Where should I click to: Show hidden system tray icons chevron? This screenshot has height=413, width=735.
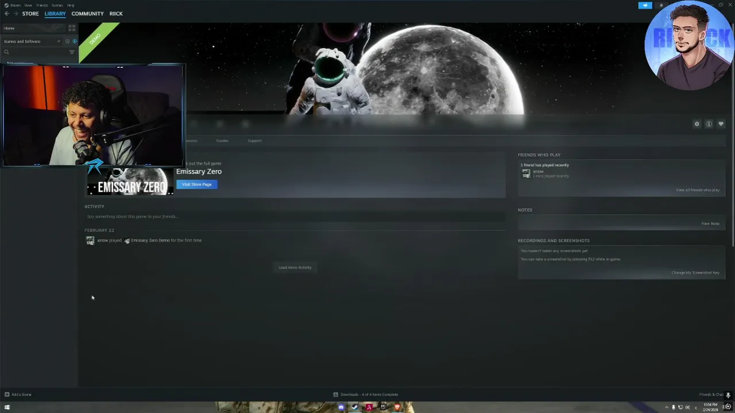667,407
